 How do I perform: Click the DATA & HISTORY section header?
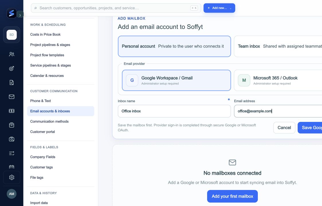pyautogui.click(x=44, y=193)
